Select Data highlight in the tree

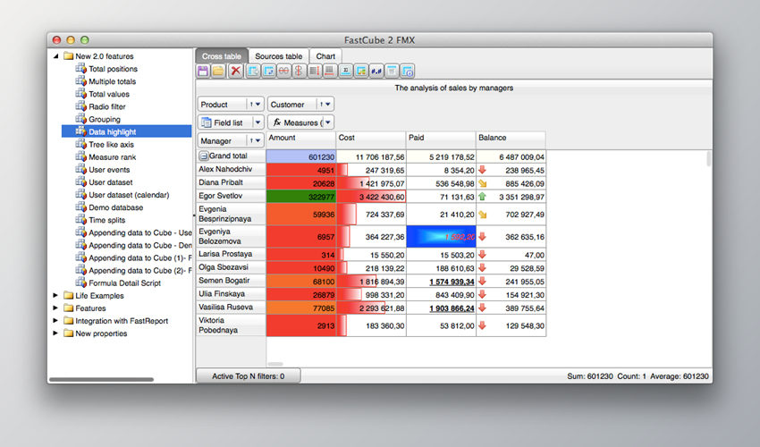pos(112,131)
